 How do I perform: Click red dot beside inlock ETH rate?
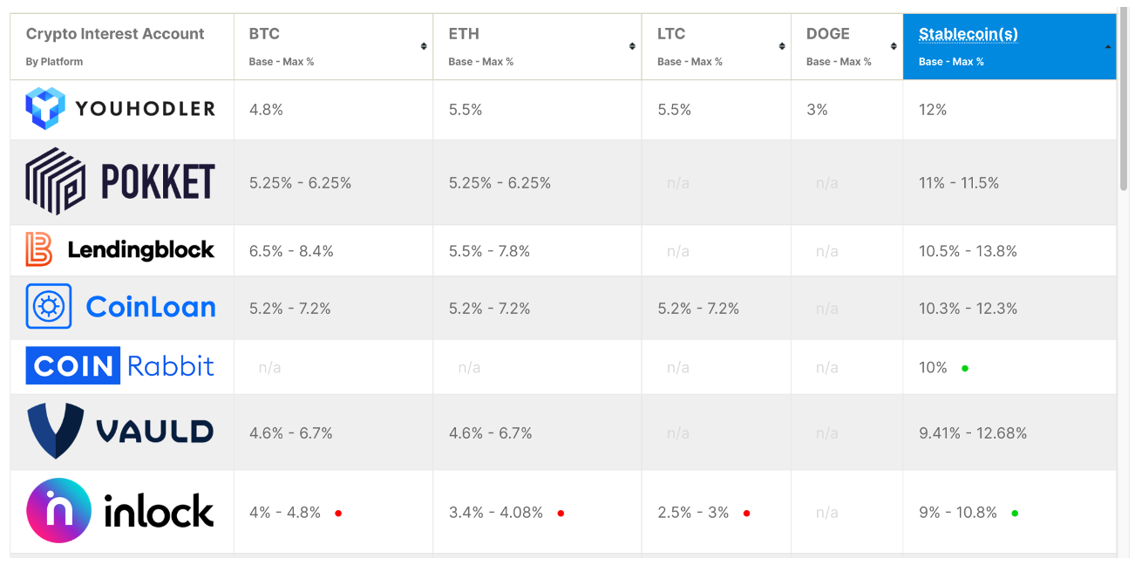[x=561, y=514]
